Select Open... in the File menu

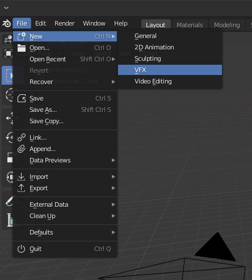65,48
